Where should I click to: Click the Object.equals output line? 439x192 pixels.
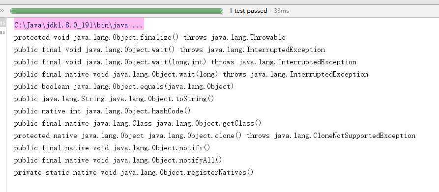[x=124, y=86]
